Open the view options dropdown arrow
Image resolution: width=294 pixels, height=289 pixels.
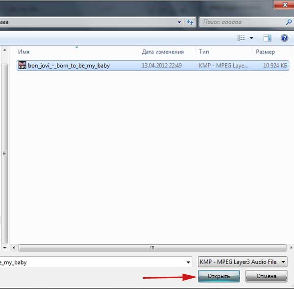[251, 38]
